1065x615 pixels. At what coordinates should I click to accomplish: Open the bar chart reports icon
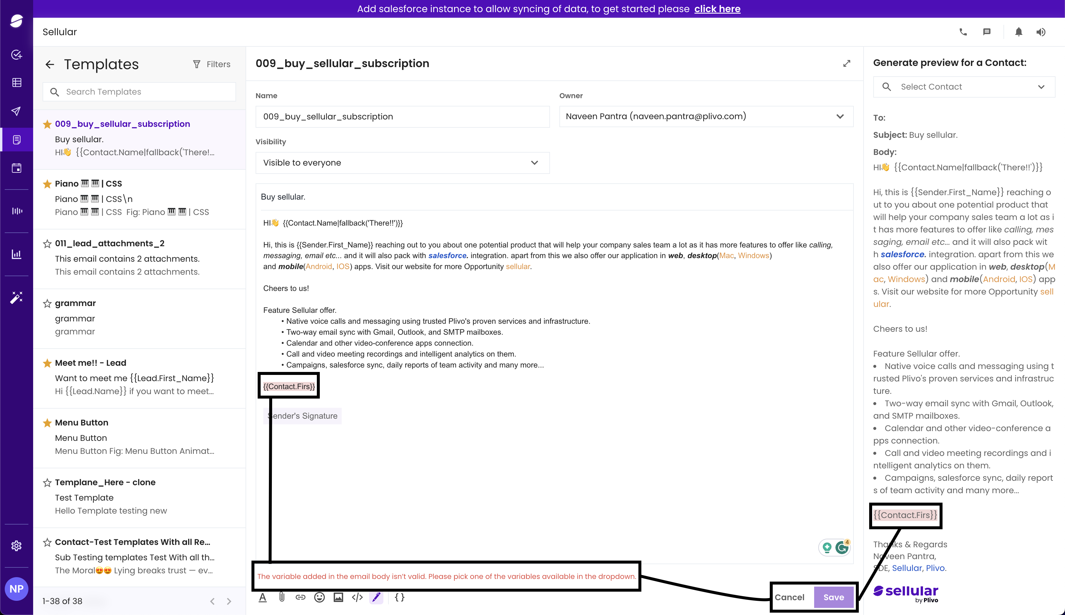pyautogui.click(x=17, y=254)
